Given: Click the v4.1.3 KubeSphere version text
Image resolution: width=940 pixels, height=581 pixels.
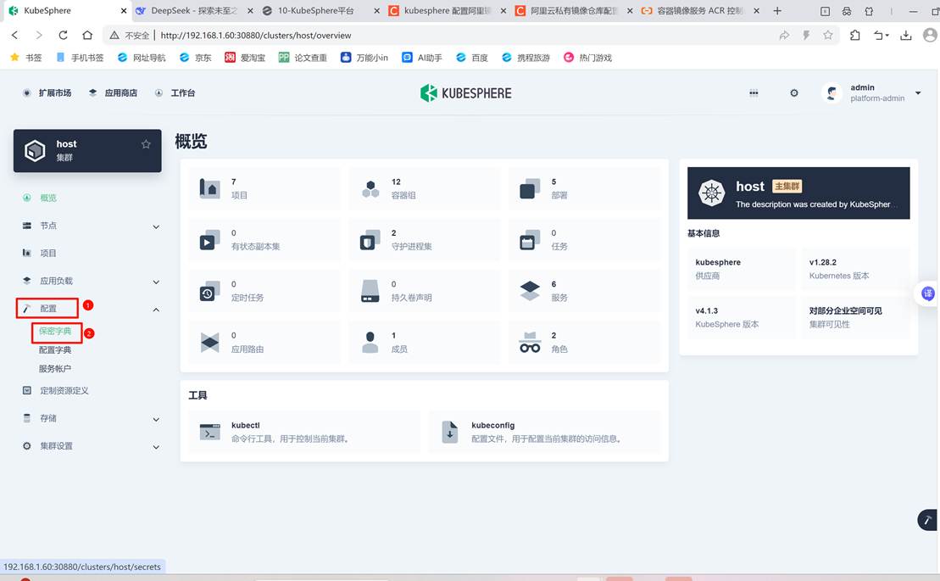Looking at the screenshot, I should 706,310.
